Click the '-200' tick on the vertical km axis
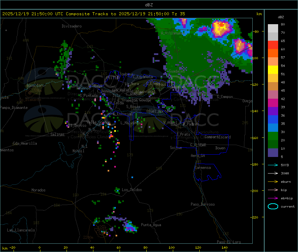This screenshot has height=252, width=298. (x=254, y=191)
